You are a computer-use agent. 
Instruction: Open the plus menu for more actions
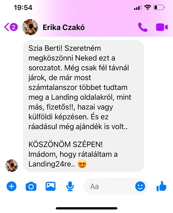click(x=12, y=186)
